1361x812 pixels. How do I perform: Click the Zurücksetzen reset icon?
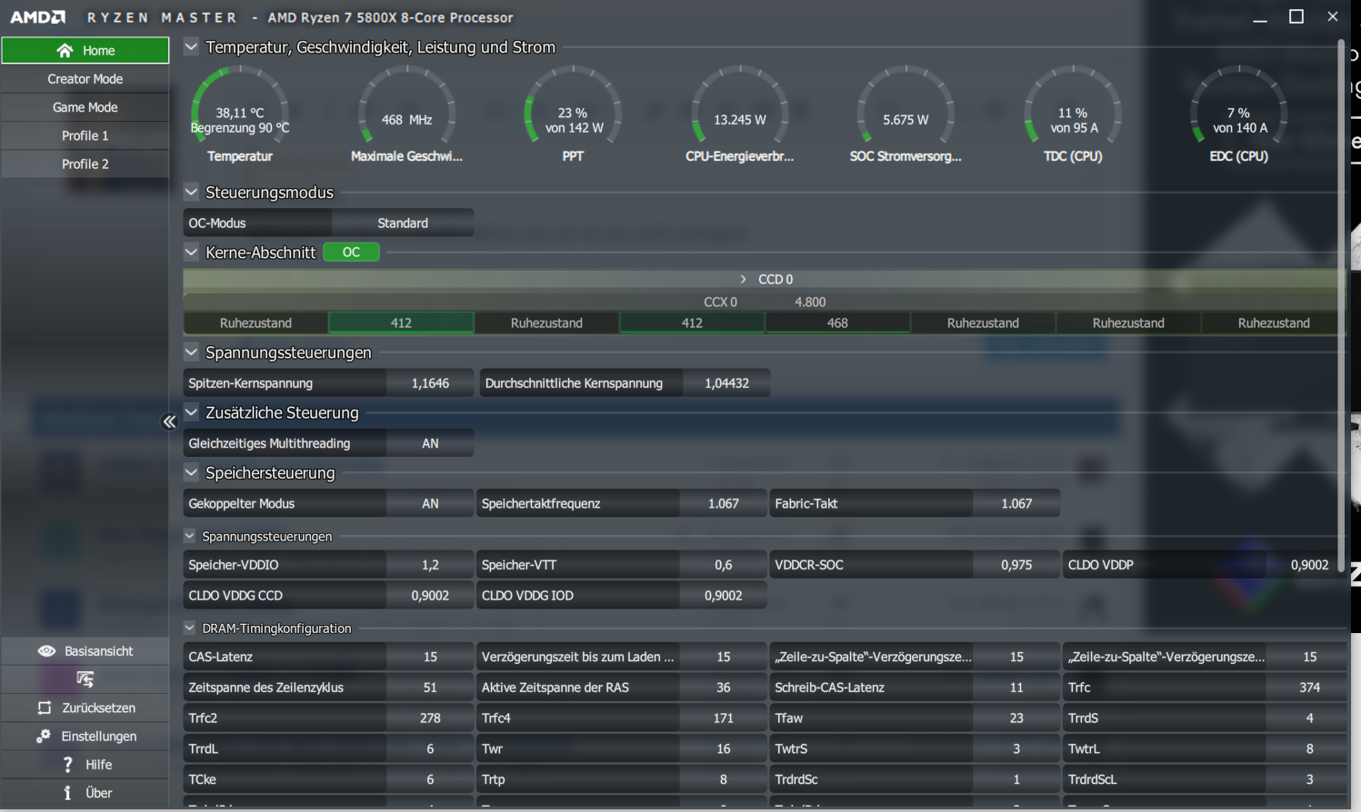[45, 708]
